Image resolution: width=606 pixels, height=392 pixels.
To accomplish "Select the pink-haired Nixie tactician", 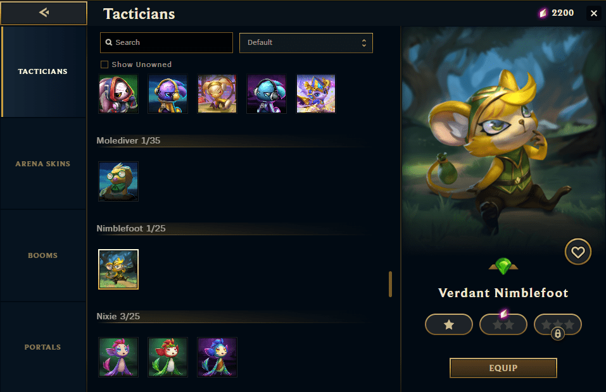I will click(x=118, y=357).
